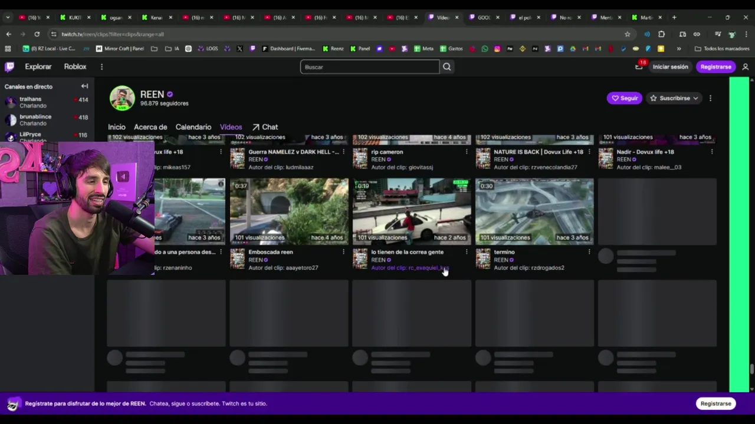
Task: Open the apps grid icon in bookmarks bar
Action: (8, 48)
